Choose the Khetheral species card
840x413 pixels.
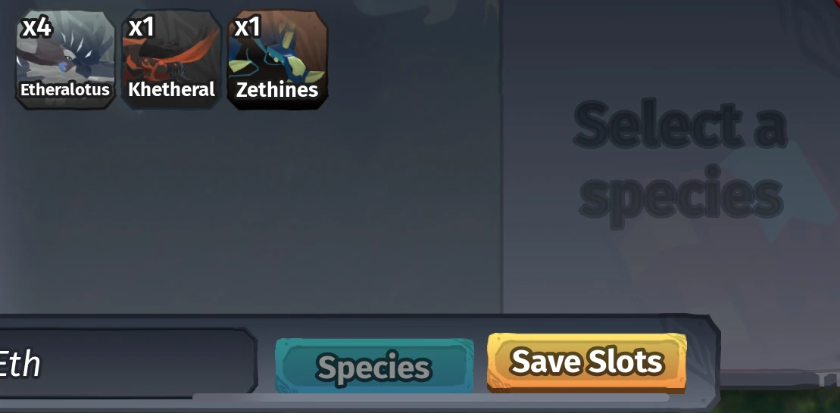171,59
